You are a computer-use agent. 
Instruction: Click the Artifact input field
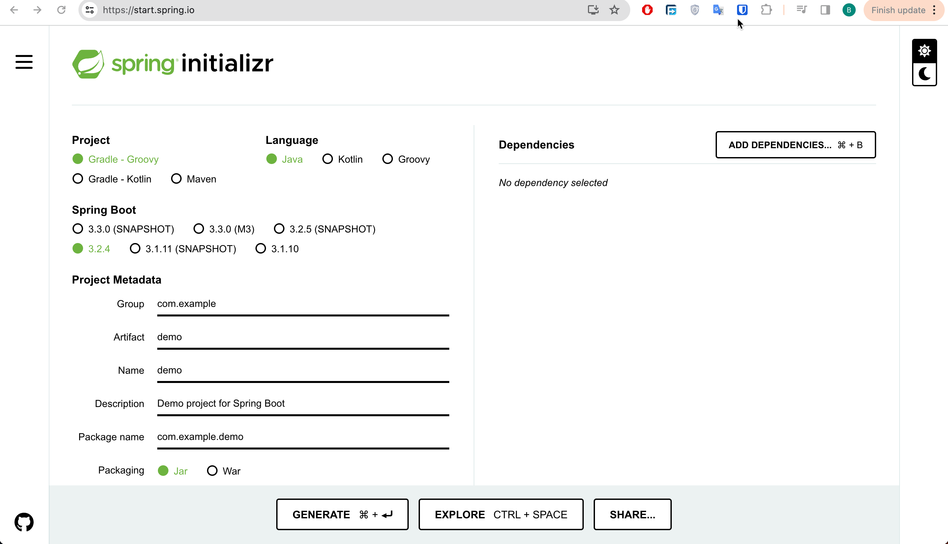pos(303,338)
